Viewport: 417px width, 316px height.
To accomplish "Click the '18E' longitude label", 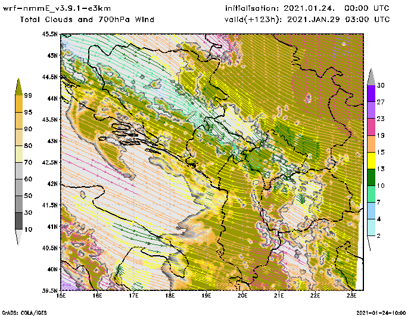I will 170,296.
